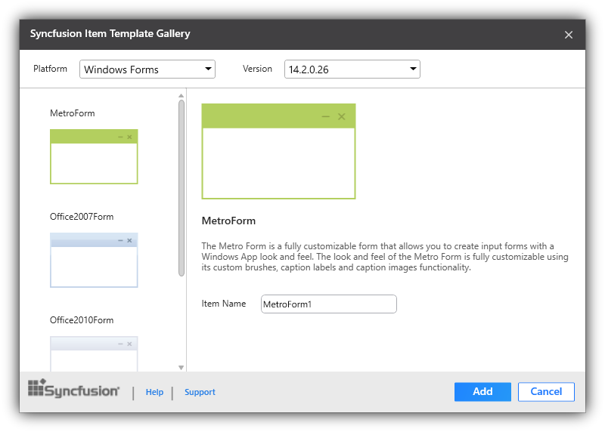Click the Cancel button

click(x=546, y=391)
